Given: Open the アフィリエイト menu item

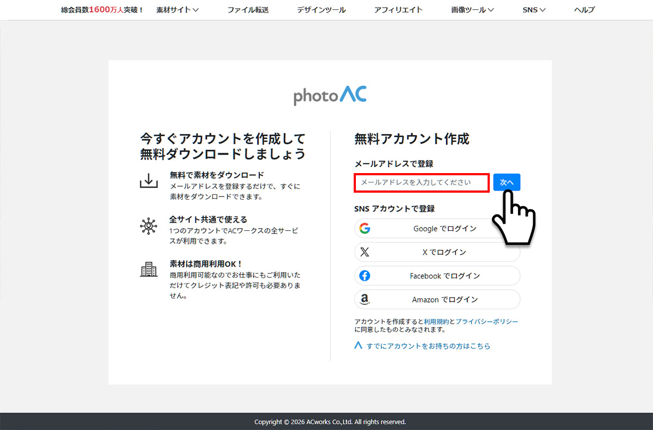Looking at the screenshot, I should click(x=398, y=10).
